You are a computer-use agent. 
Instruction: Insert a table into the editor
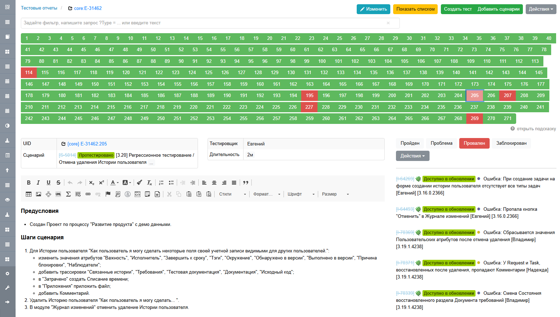29,194
